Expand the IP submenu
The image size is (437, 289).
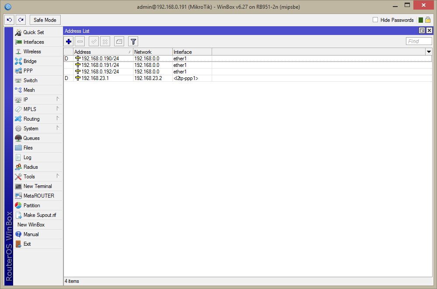click(38, 100)
